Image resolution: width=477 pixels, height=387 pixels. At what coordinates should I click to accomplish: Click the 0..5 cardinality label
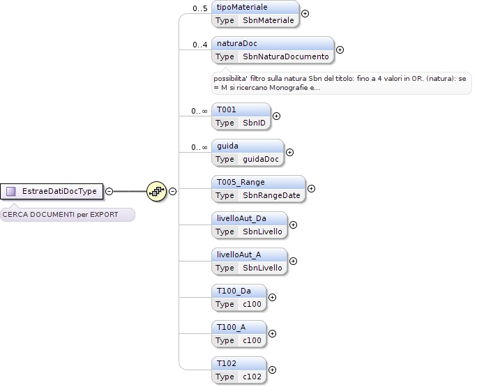pos(200,8)
